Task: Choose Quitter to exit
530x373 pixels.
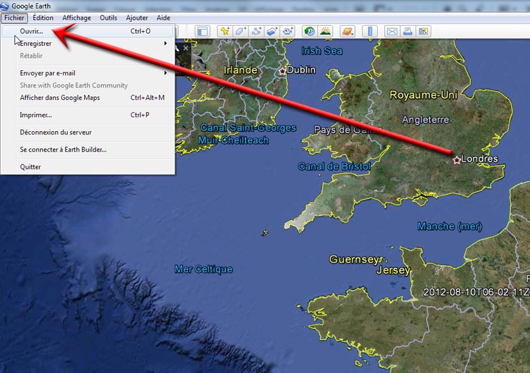Action: [87, 167]
